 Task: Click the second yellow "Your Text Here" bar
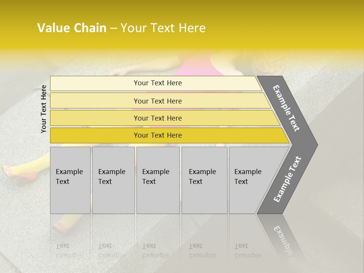pyautogui.click(x=157, y=101)
